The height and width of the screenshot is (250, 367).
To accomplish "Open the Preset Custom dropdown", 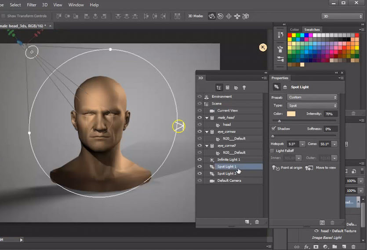I will 312,97.
